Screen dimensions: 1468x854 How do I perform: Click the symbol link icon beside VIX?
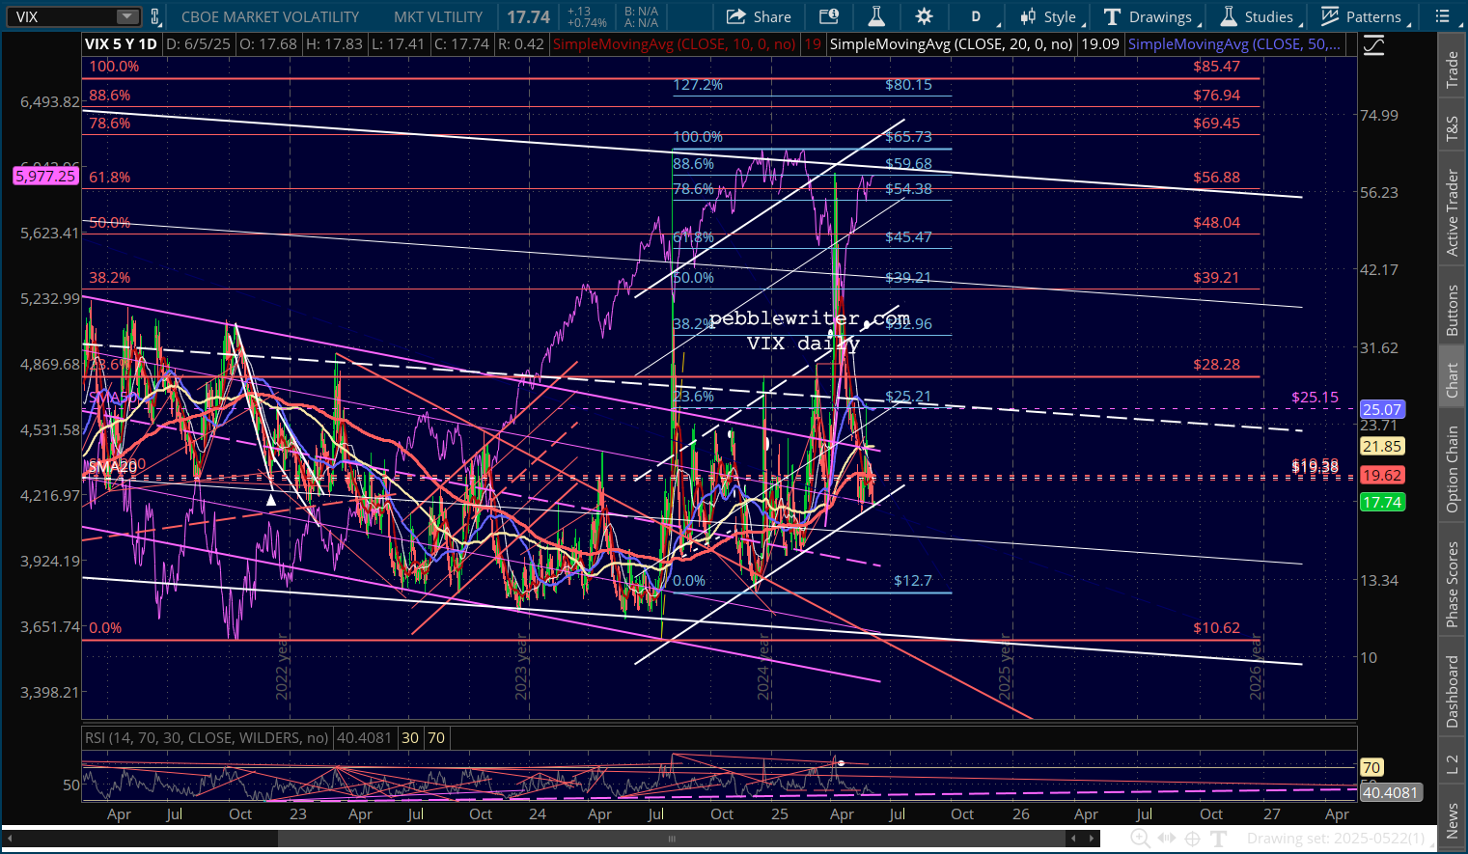pos(154,16)
